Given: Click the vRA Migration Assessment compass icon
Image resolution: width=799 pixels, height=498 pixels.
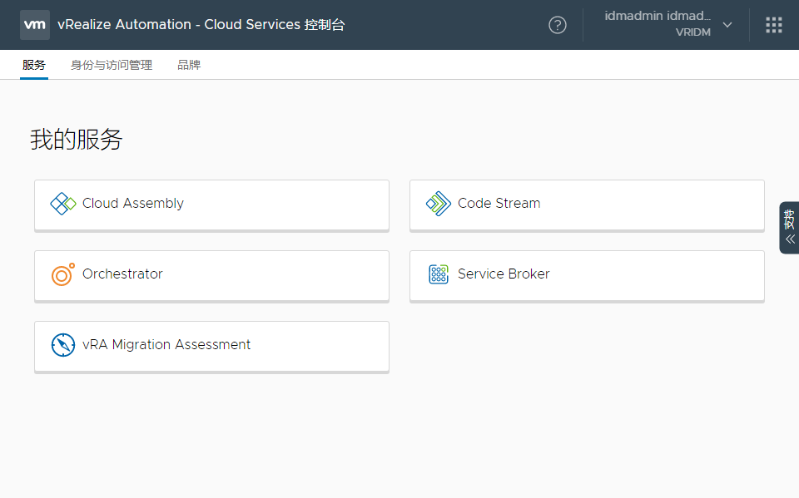Looking at the screenshot, I should tap(63, 345).
